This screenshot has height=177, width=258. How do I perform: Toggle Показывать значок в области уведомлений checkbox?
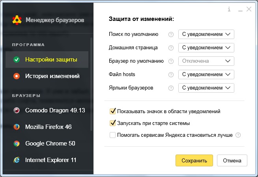click(x=112, y=111)
